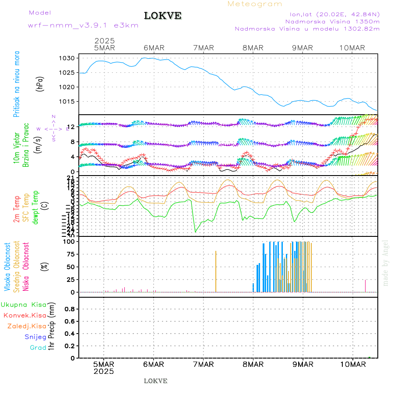This screenshot has width=394, height=394.
Task: Click the Nadmorska Visina 1350m text
Action: (332, 21)
